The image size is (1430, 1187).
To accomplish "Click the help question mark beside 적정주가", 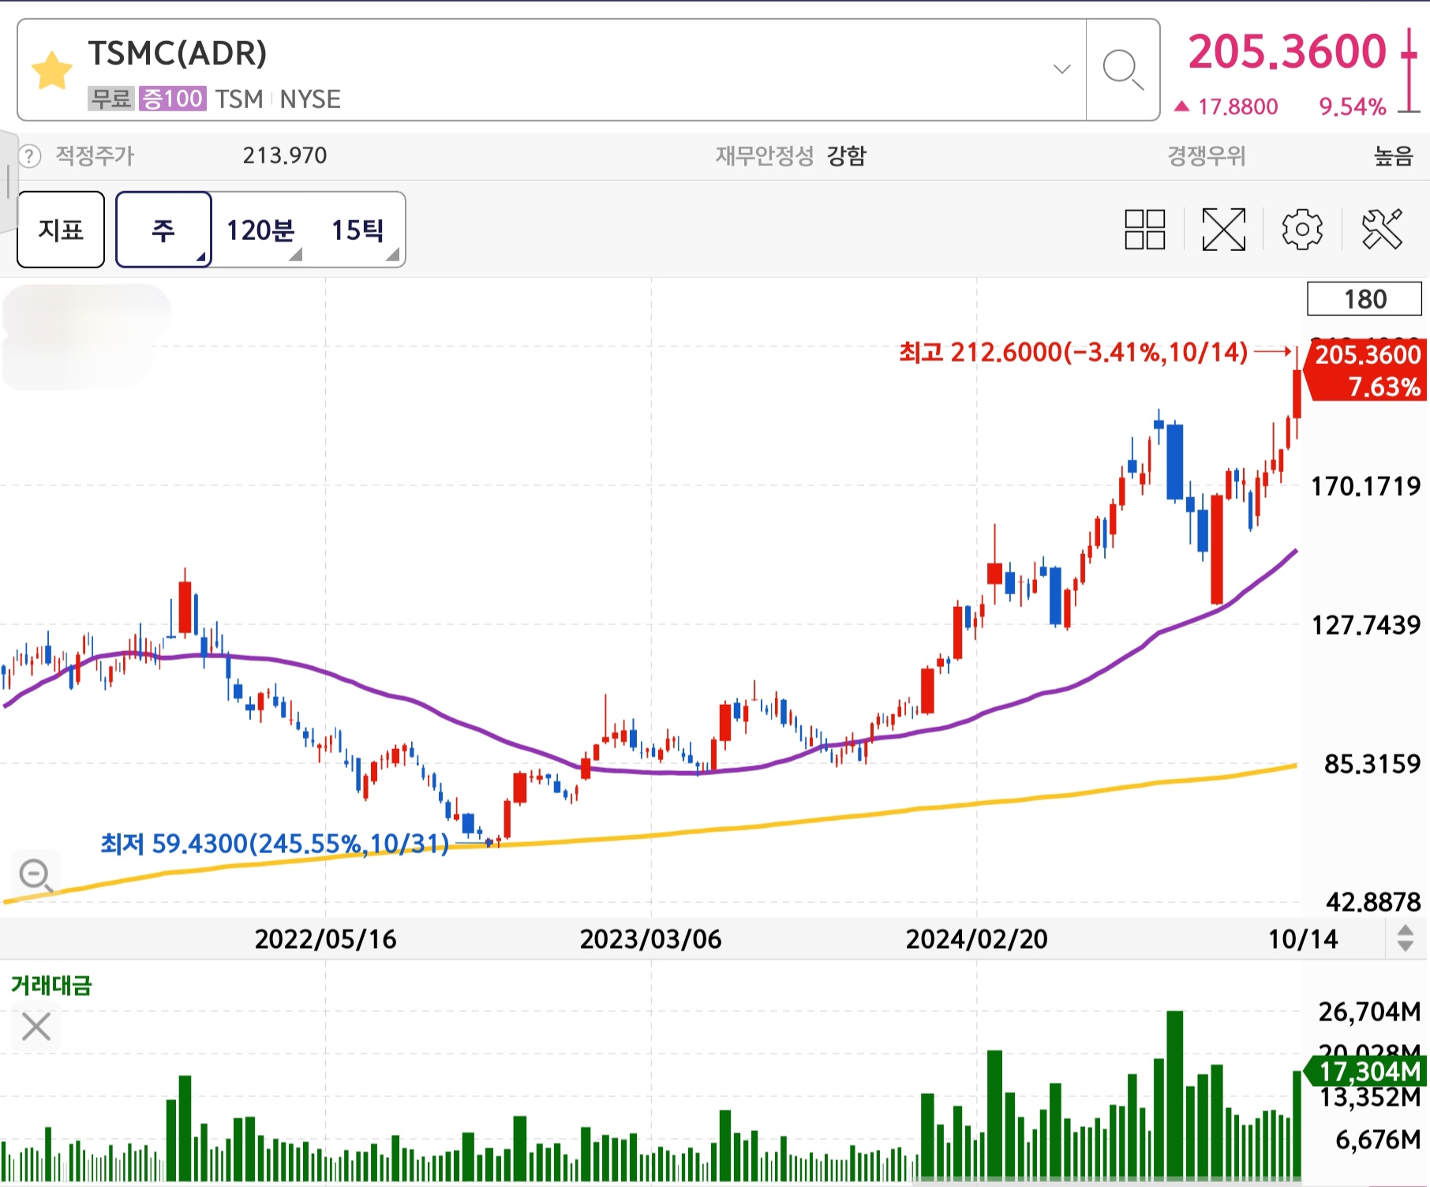I will 29,155.
